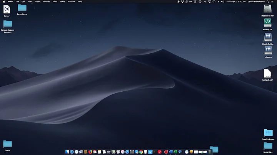Open the Apple menu
This screenshot has height=155, width=277.
pos(4,2)
